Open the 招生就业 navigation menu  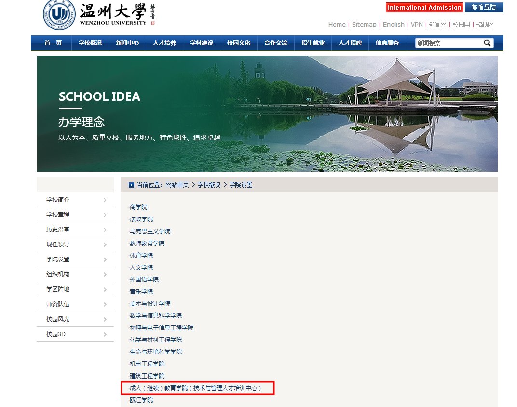click(312, 43)
